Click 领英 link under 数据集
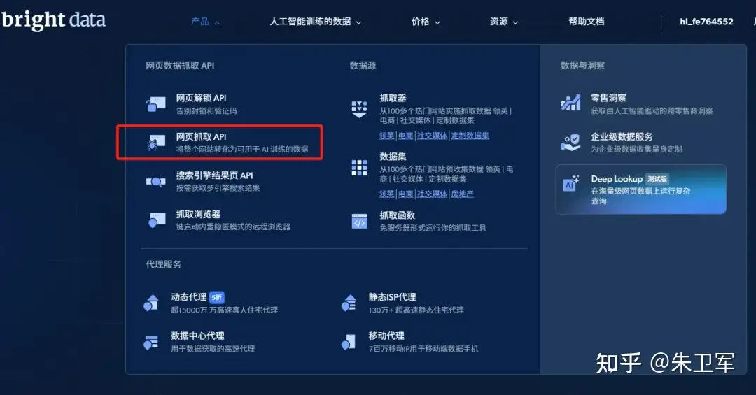The height and width of the screenshot is (395, 756). coord(386,194)
